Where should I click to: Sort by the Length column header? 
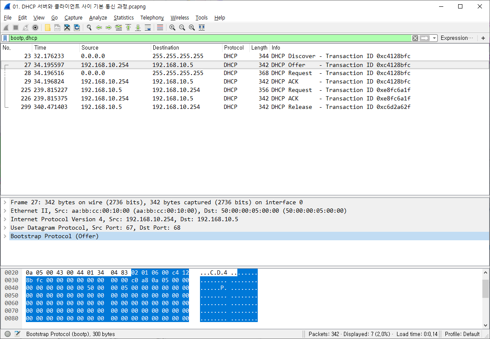pyautogui.click(x=259, y=48)
